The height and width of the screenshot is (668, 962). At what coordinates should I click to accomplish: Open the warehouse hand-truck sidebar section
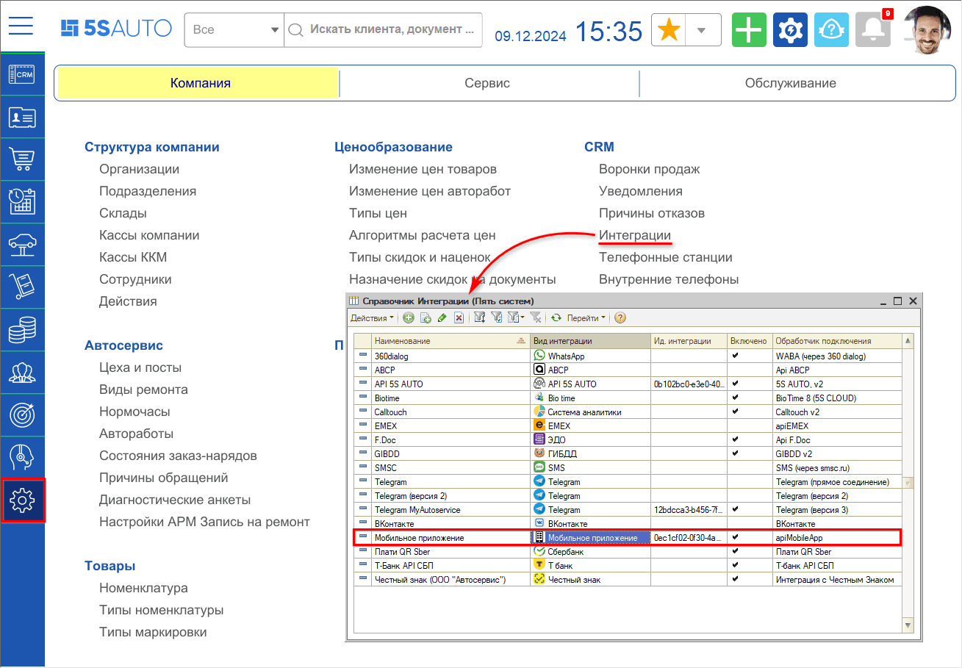22,287
